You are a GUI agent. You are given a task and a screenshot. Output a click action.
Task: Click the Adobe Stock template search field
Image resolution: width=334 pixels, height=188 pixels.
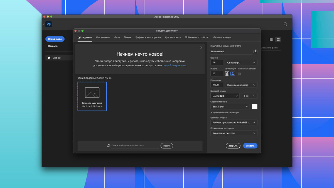tap(135, 146)
